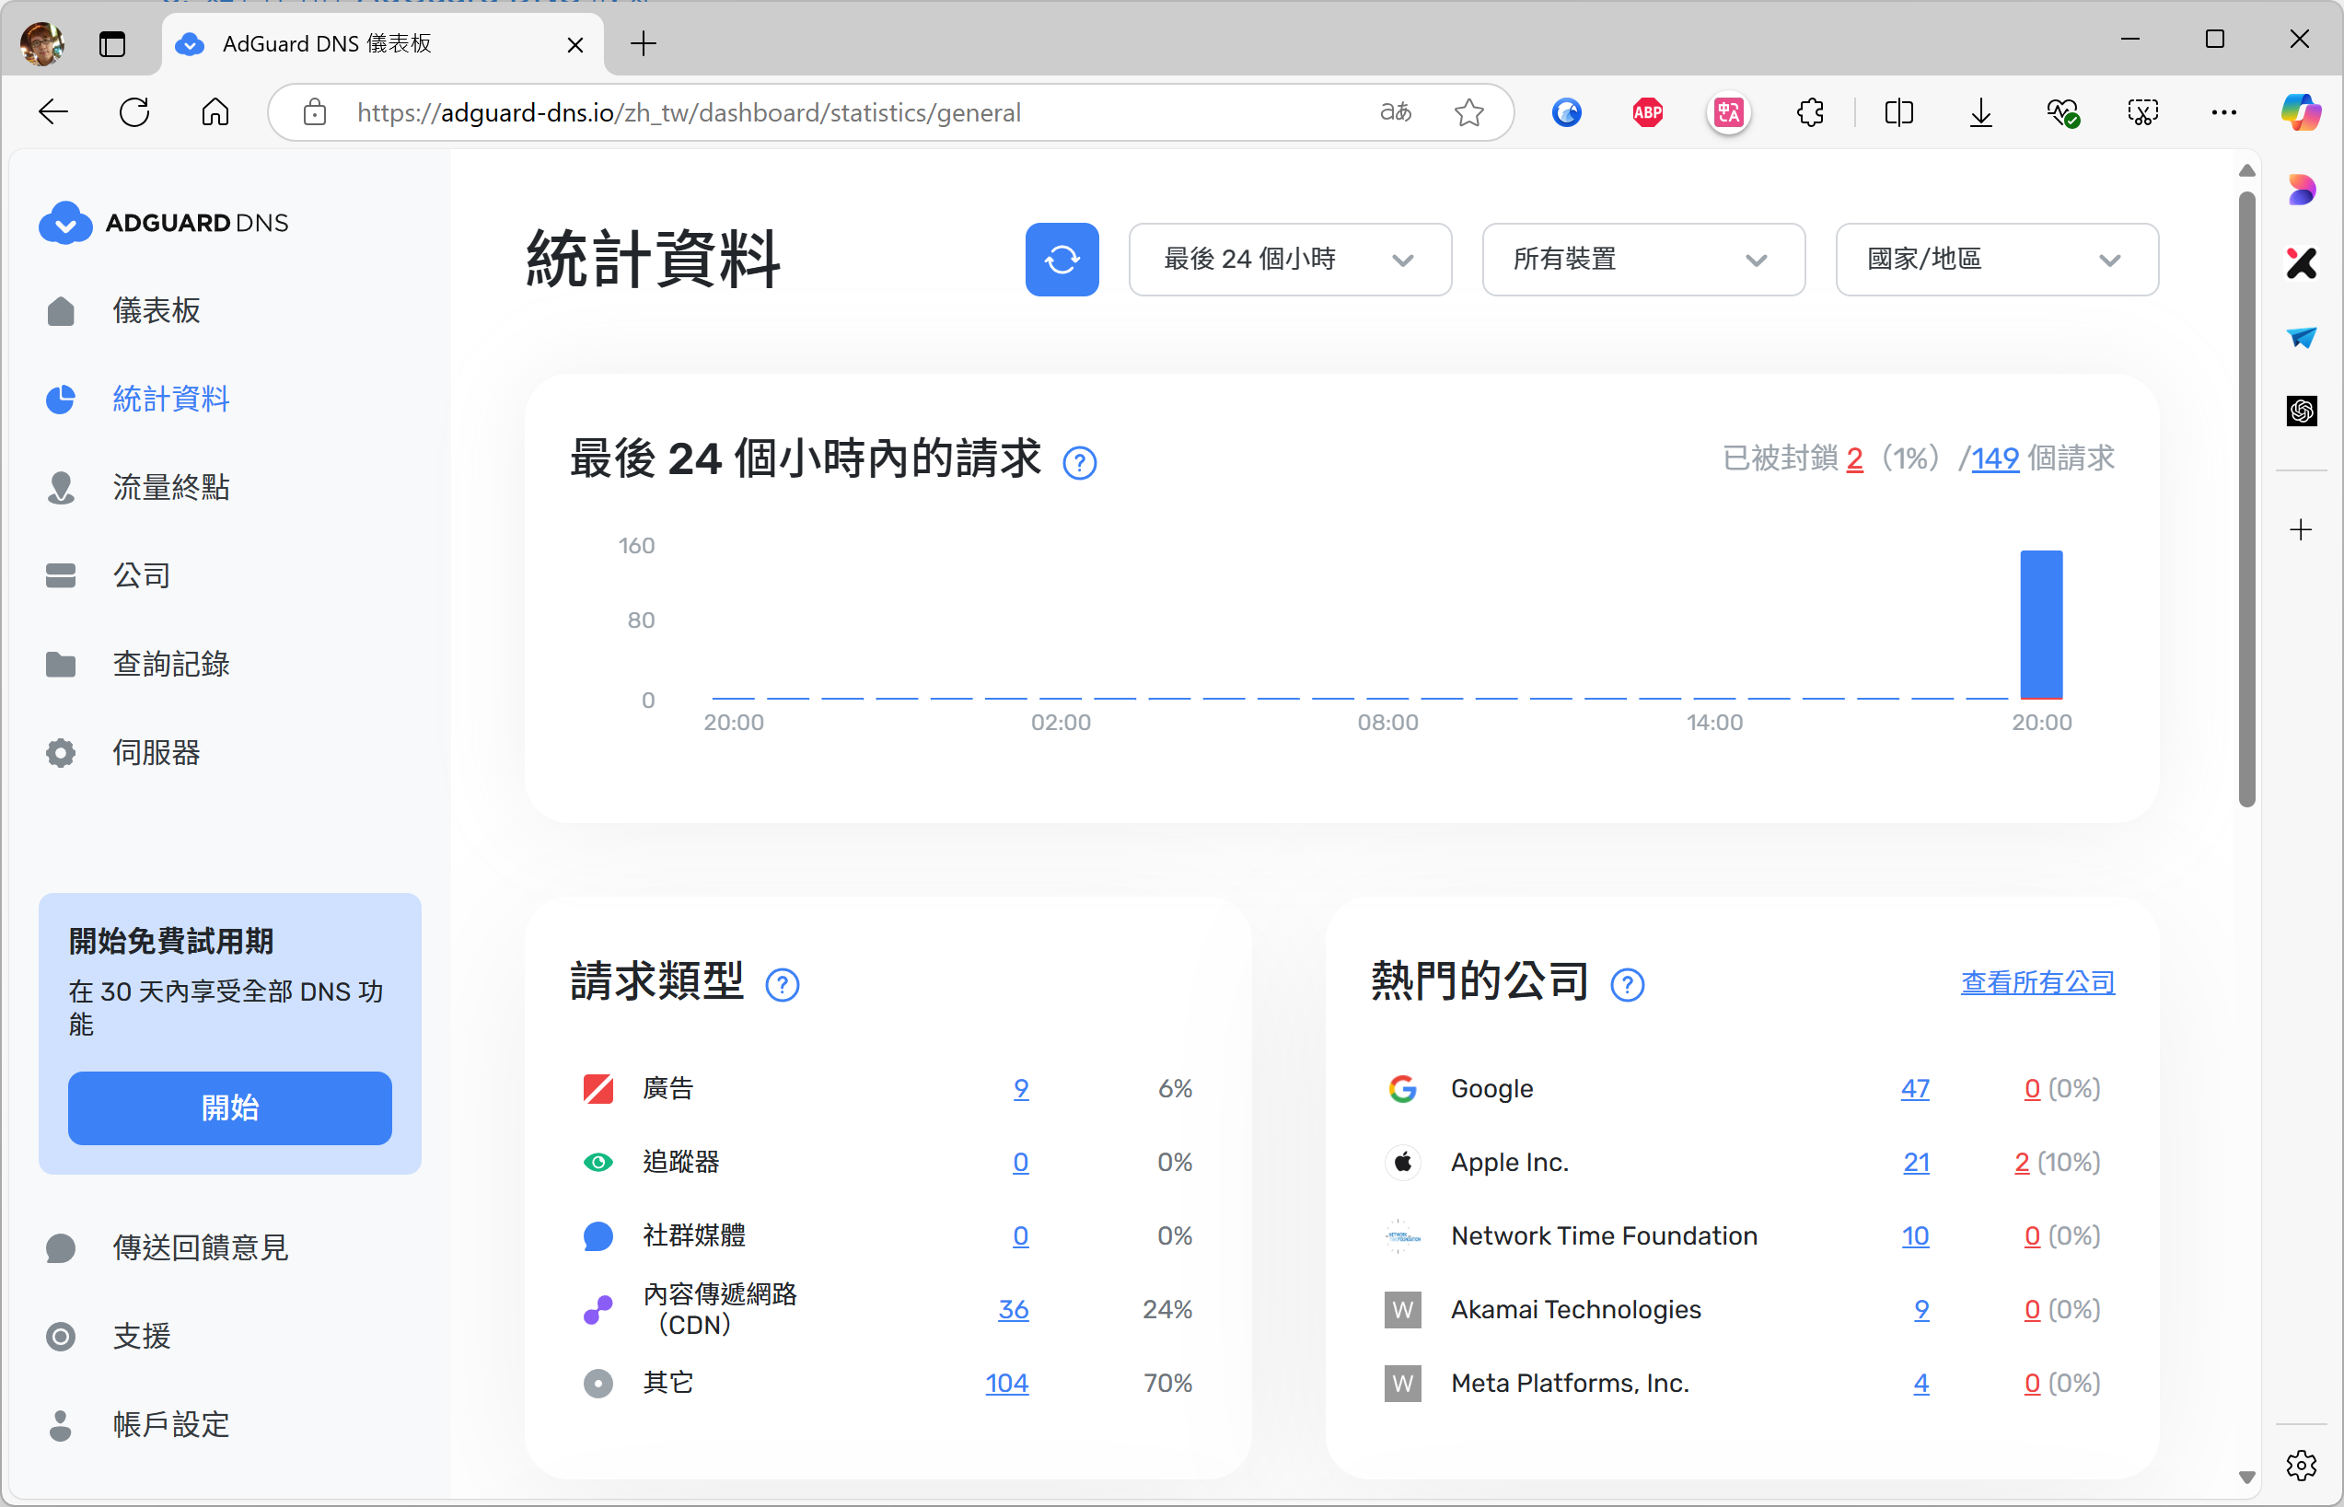Expand the 國家/地區 country dropdown
This screenshot has width=2344, height=1507.
1996,260
